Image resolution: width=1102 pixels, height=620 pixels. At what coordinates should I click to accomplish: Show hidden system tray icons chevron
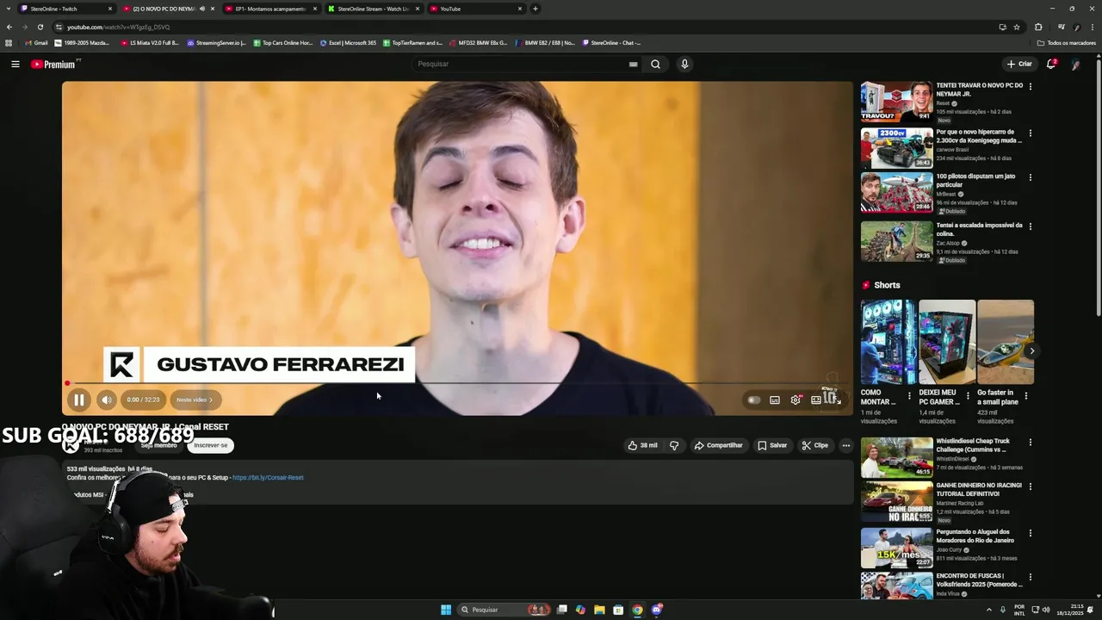988,610
